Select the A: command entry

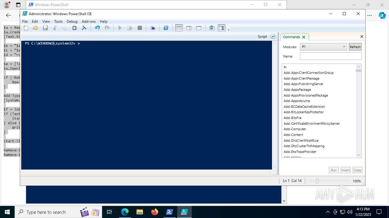[285, 67]
